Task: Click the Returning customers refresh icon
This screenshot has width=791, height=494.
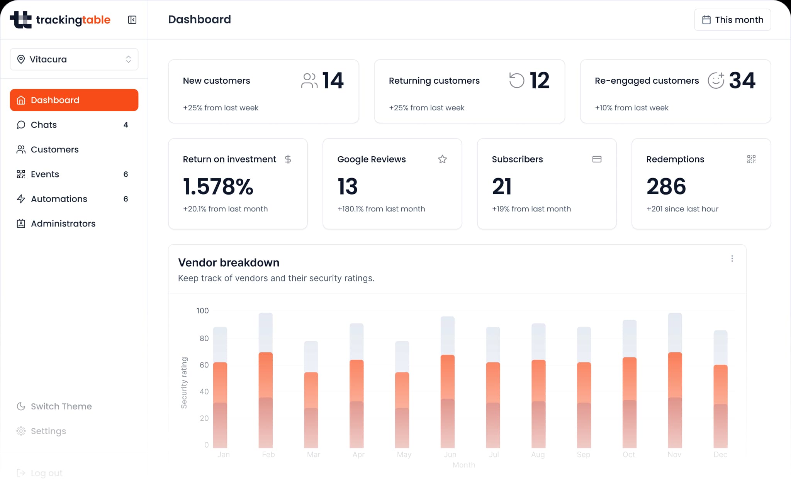Action: point(517,81)
